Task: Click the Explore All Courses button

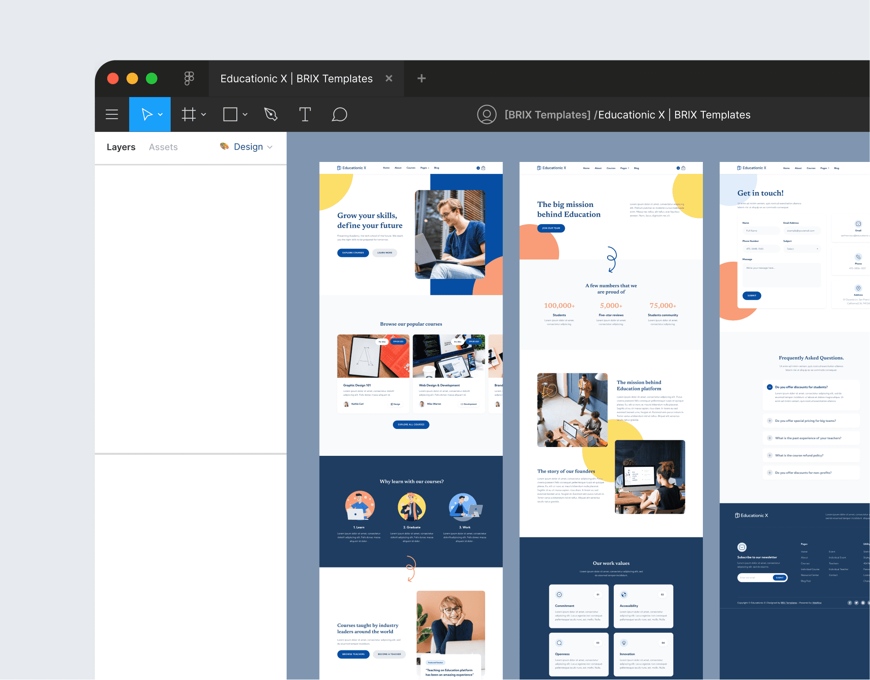Action: (x=411, y=425)
